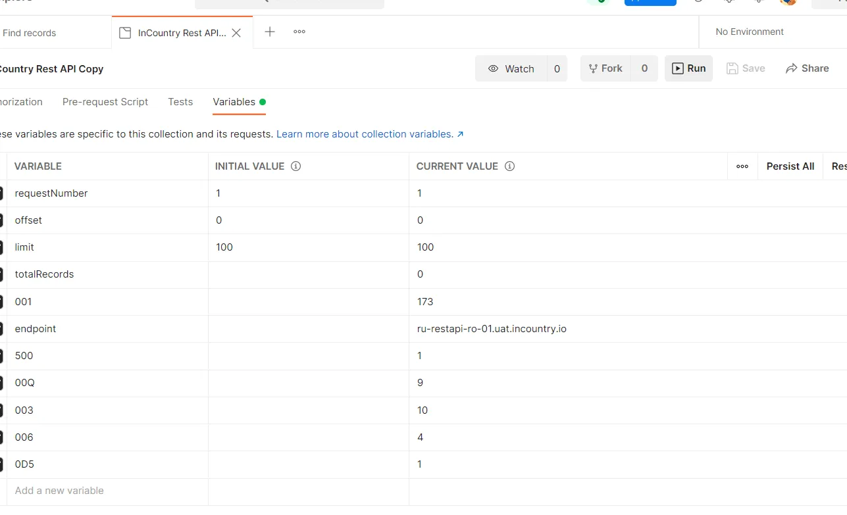Toggle checkbox for requestNumber variable
Screen dimensions: 847x515
(x=1, y=193)
